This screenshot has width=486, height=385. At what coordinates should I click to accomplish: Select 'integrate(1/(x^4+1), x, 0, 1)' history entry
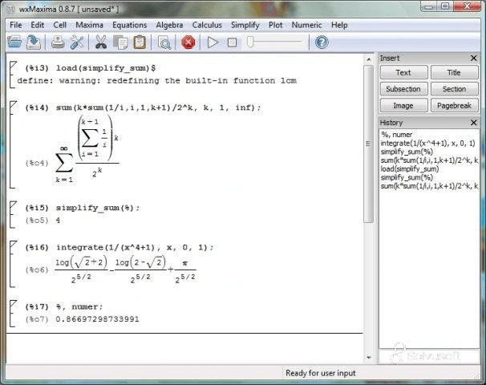tap(427, 144)
